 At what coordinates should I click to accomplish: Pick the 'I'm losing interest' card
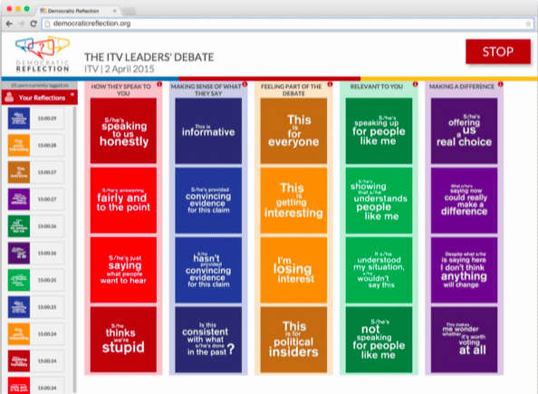[x=293, y=270]
